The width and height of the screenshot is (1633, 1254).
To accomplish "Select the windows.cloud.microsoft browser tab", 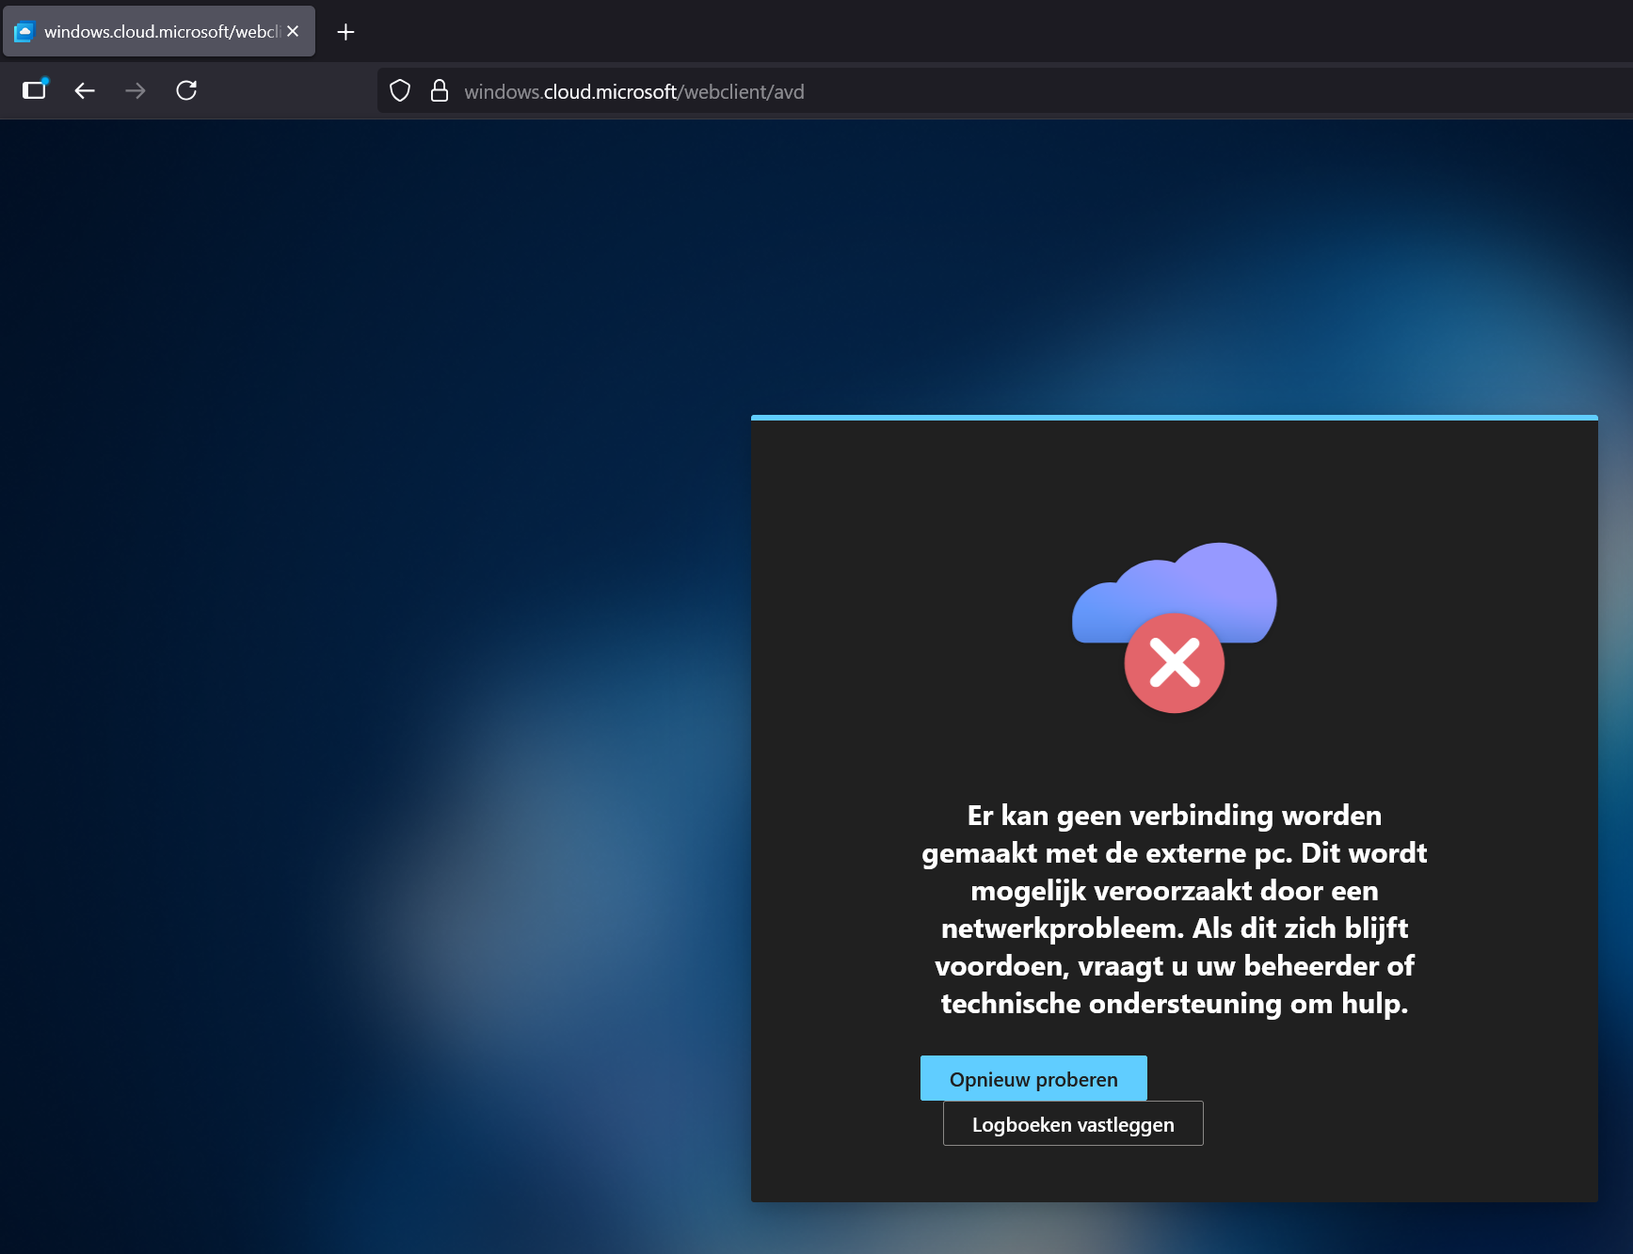I will tap(160, 32).
